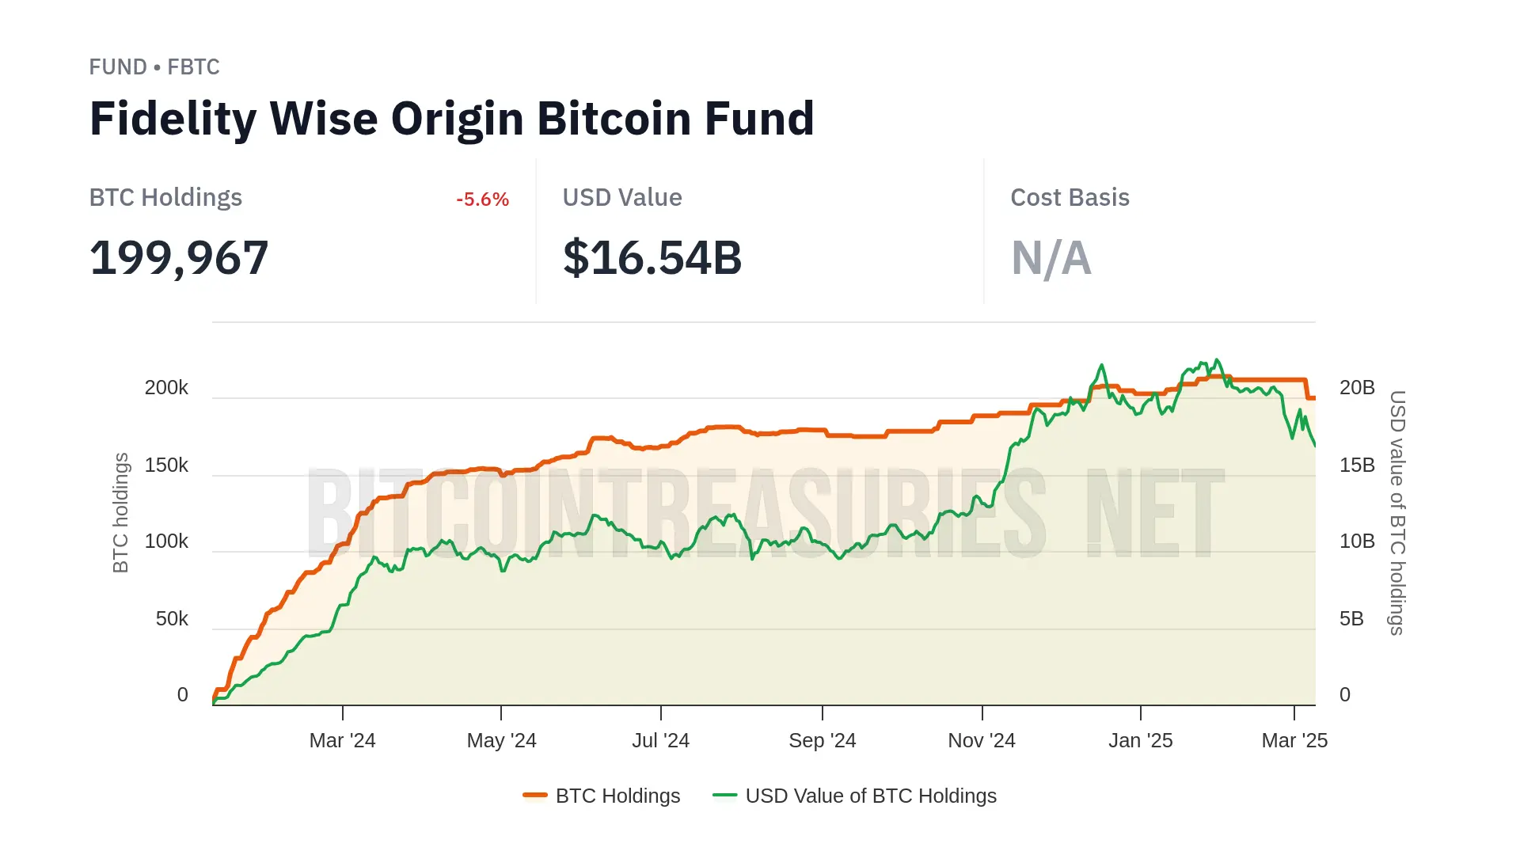Viewport: 1520px width, 855px height.
Task: Click the $16.54B USD value figure
Action: pos(652,258)
